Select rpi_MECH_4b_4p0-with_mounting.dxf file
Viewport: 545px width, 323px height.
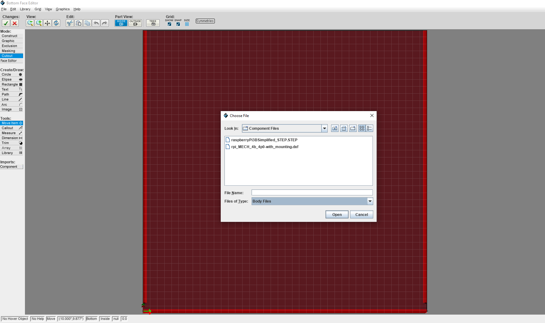[x=264, y=147]
